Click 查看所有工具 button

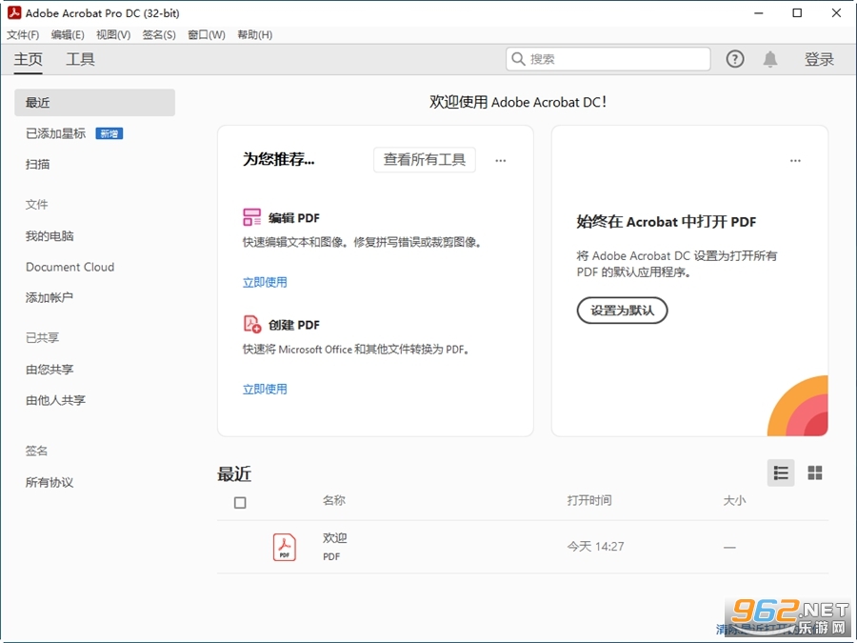[424, 160]
